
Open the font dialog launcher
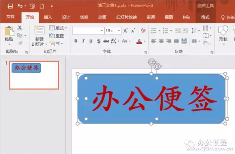coord(146,52)
